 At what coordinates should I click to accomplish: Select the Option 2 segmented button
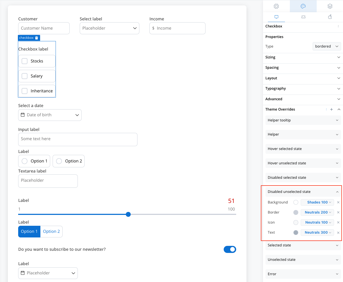(52, 232)
